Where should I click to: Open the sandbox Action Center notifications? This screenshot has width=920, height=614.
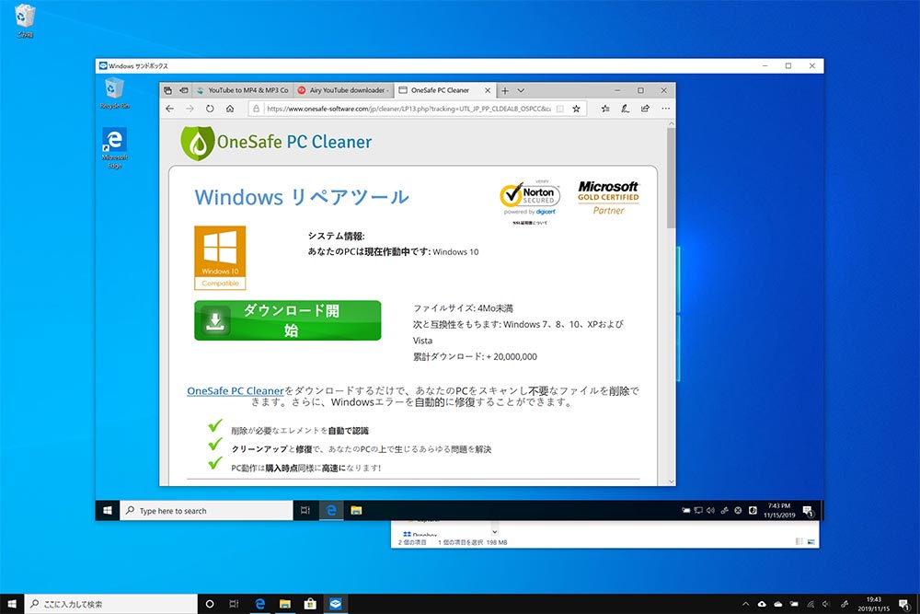[x=808, y=511]
